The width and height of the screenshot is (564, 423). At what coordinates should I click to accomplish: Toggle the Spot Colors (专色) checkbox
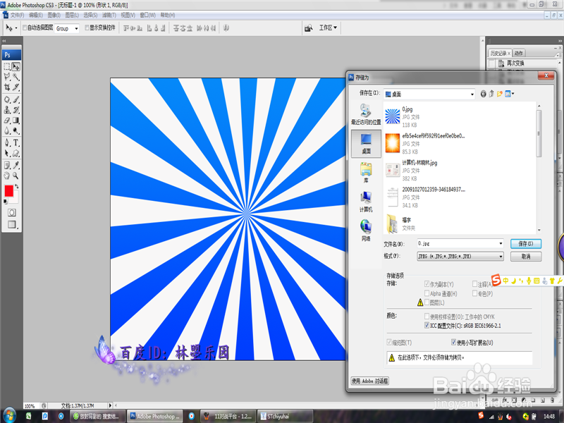click(x=474, y=293)
